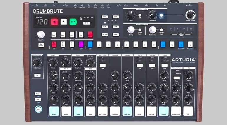Switch Tom Hi Type button
The image size is (227, 125).
coord(140,66)
